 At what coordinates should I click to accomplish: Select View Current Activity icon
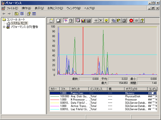pyautogui.click(x=65, y=21)
